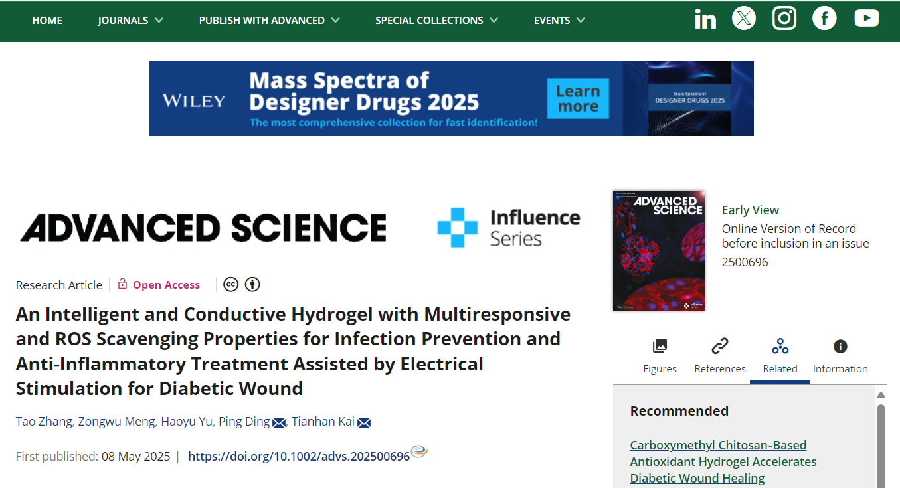Open the YouTube social icon
Screen dimensions: 900x488
866,19
